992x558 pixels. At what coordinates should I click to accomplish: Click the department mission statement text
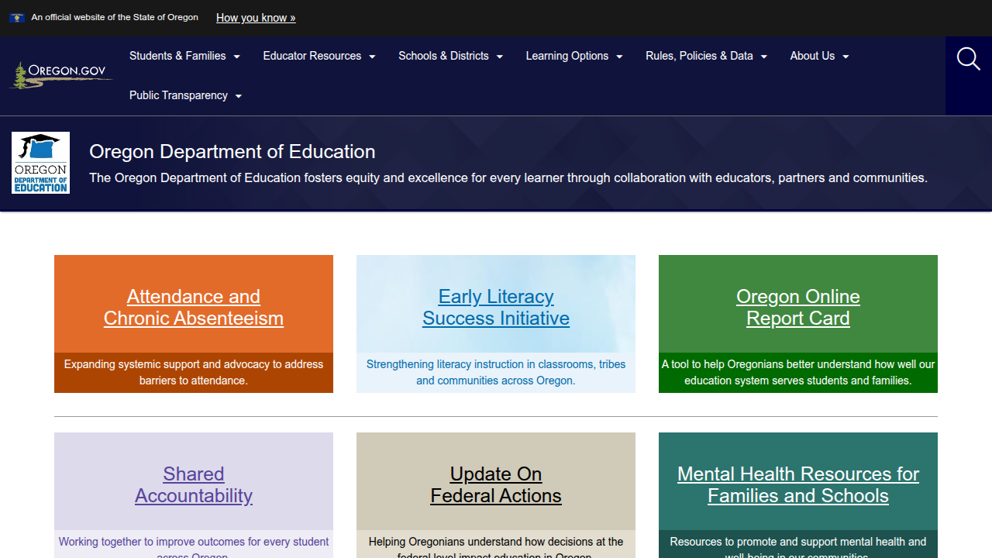(x=508, y=178)
